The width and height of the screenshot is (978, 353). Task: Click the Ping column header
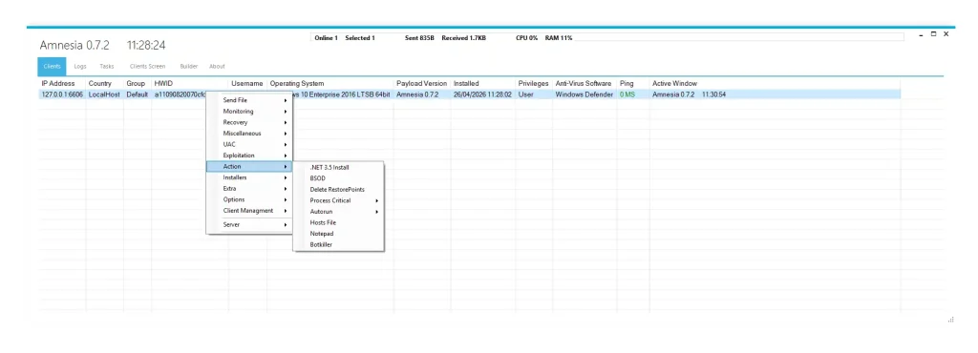tap(633, 83)
